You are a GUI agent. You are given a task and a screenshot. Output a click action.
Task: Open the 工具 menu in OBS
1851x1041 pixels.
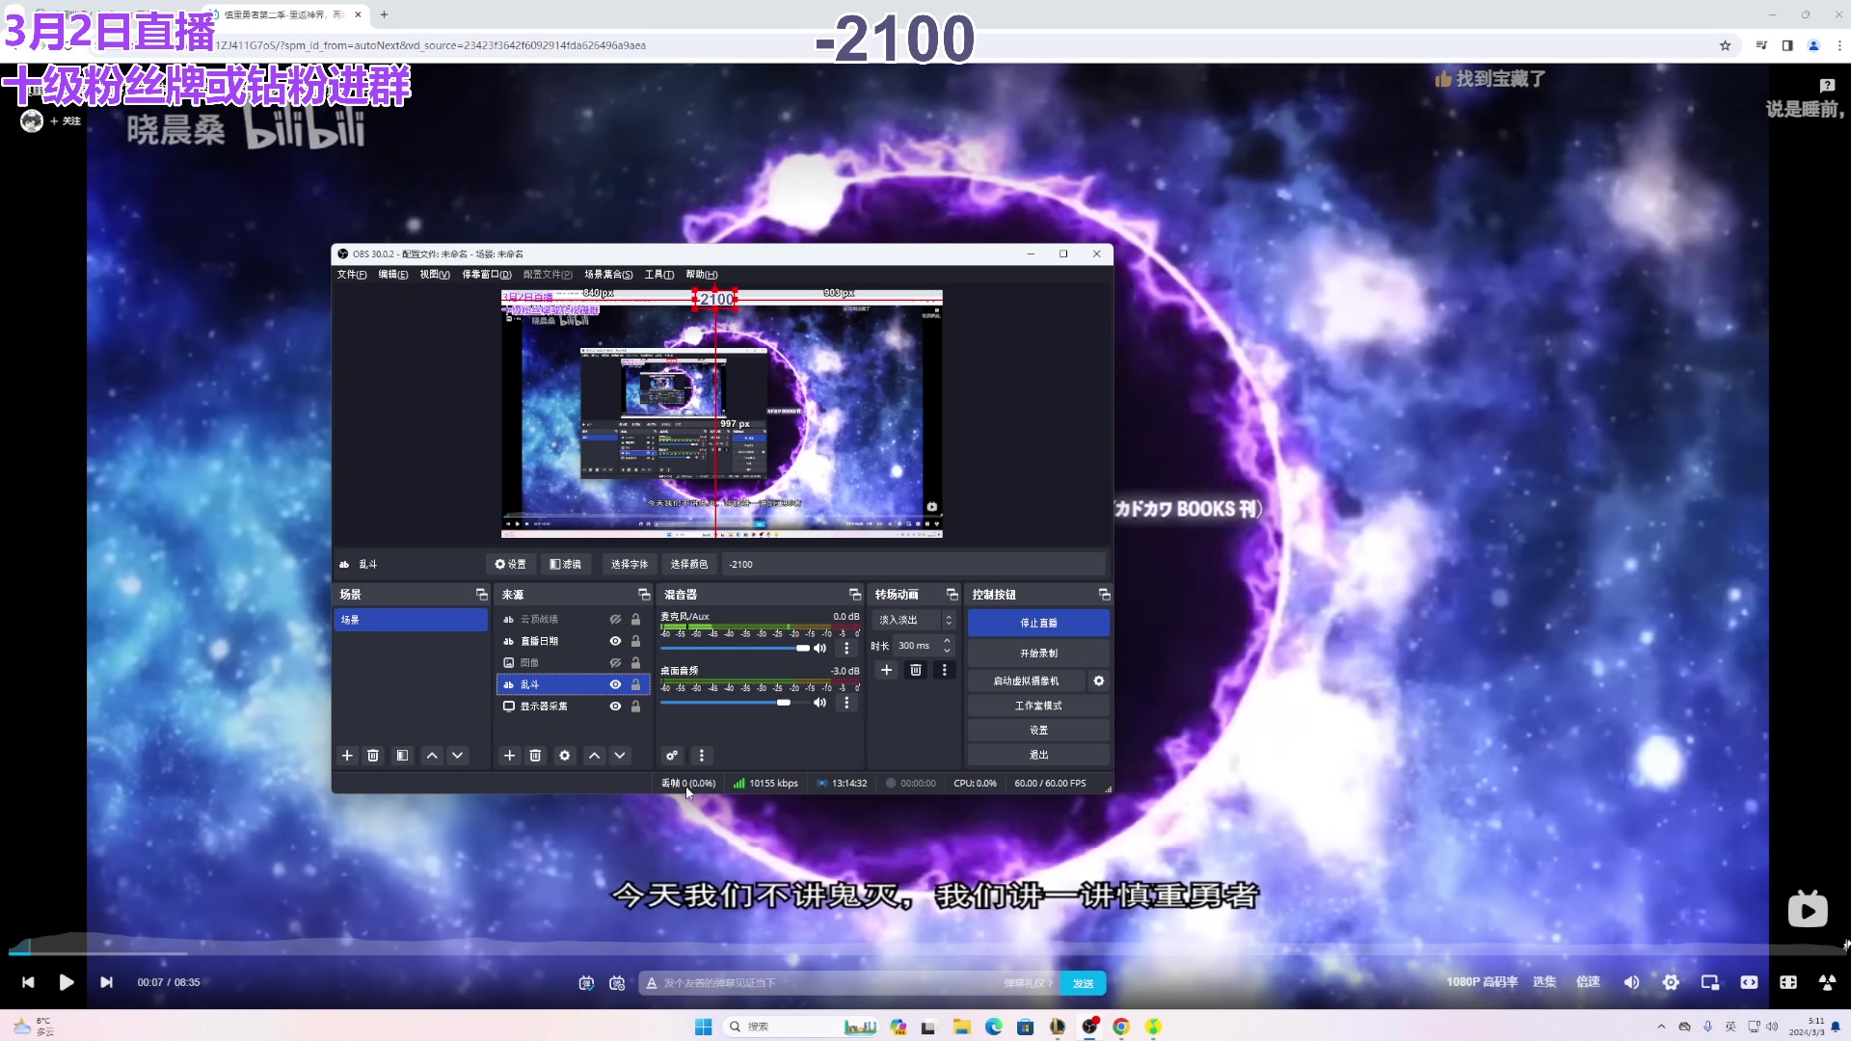[x=658, y=275]
